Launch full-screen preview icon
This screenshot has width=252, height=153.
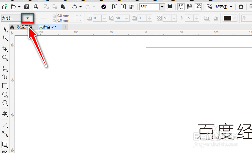pyautogui.click(x=170, y=7)
